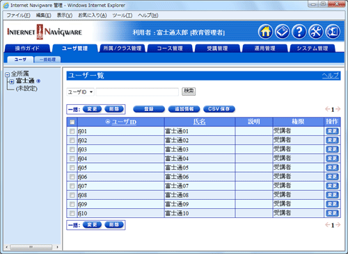The image size is (348, 254).
Task: Click bottom 一括 削除 button
Action: click(x=114, y=225)
